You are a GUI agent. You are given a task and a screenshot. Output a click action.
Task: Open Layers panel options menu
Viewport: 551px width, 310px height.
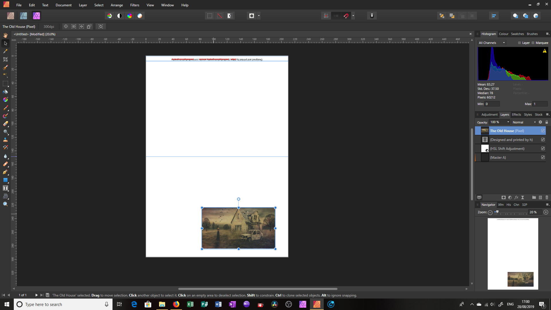click(547, 115)
